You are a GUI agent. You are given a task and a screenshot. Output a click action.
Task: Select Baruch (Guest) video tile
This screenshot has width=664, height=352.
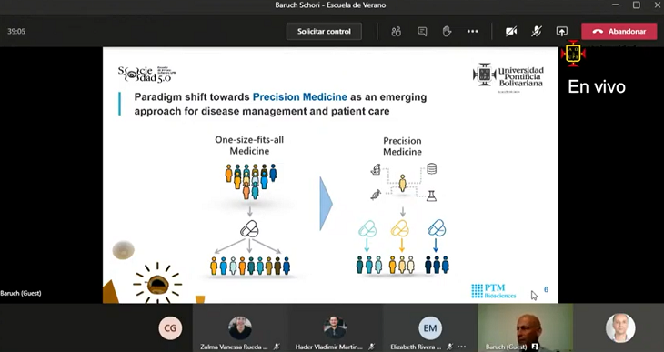525,327
